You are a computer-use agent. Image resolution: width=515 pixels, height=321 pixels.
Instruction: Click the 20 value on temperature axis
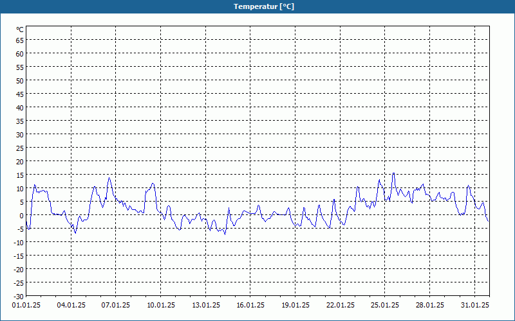coord(20,162)
